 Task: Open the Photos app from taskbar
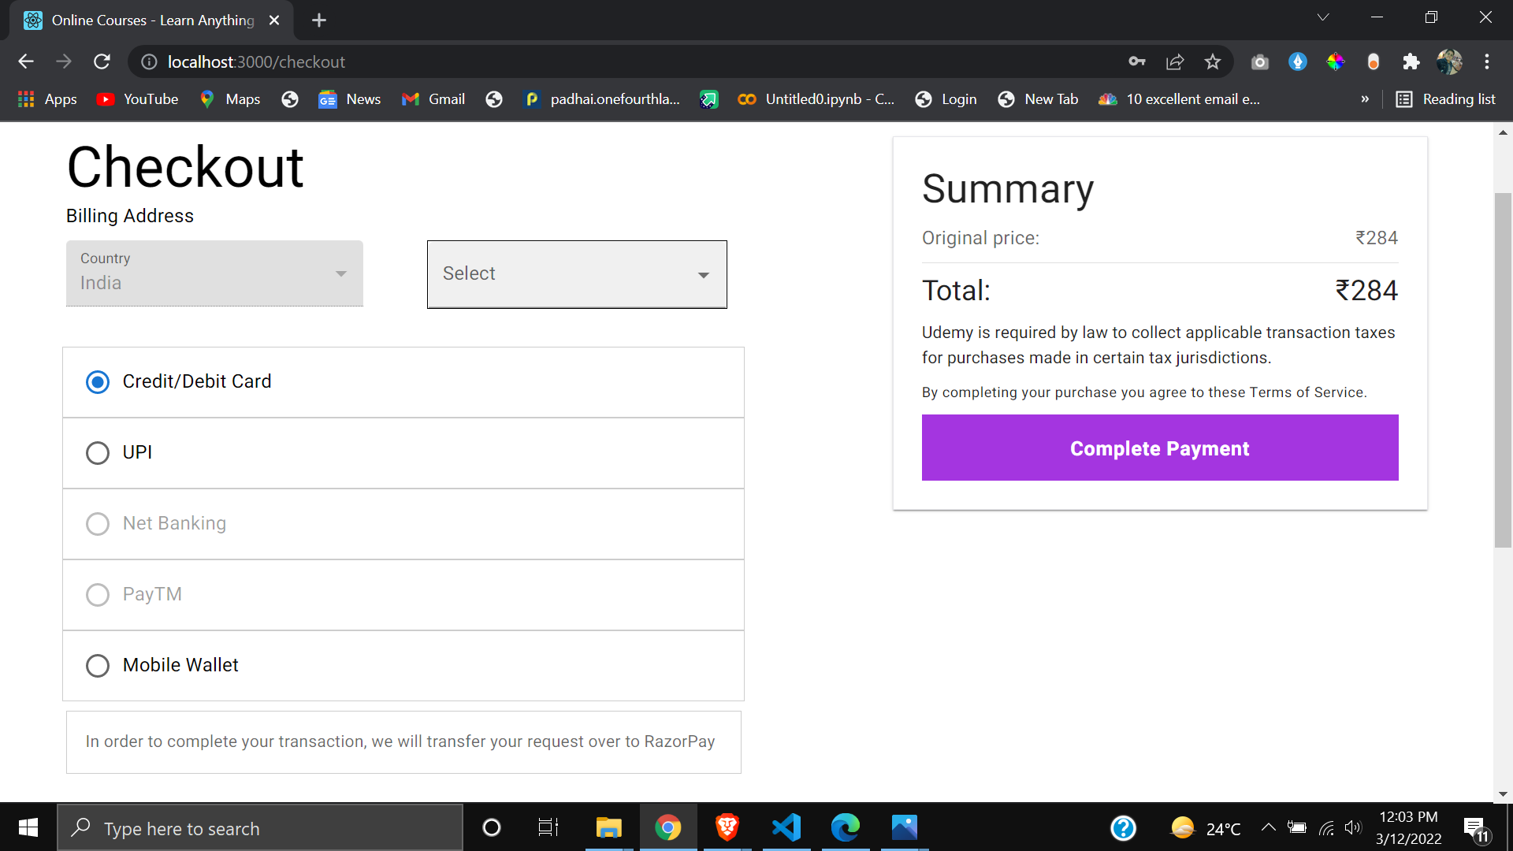905,827
